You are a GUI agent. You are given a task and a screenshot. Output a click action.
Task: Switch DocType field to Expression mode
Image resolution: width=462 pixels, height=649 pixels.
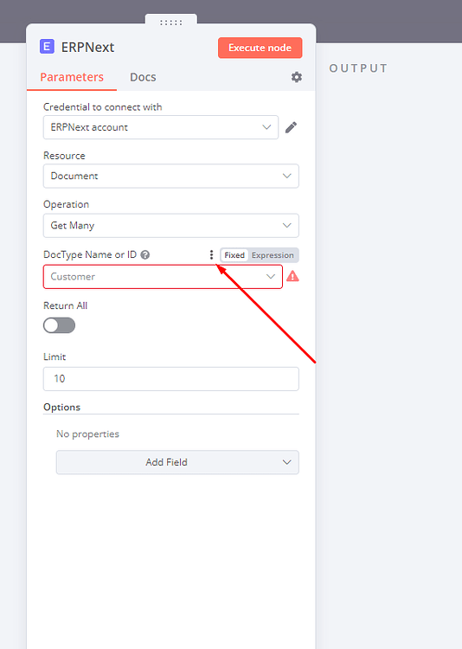[273, 255]
